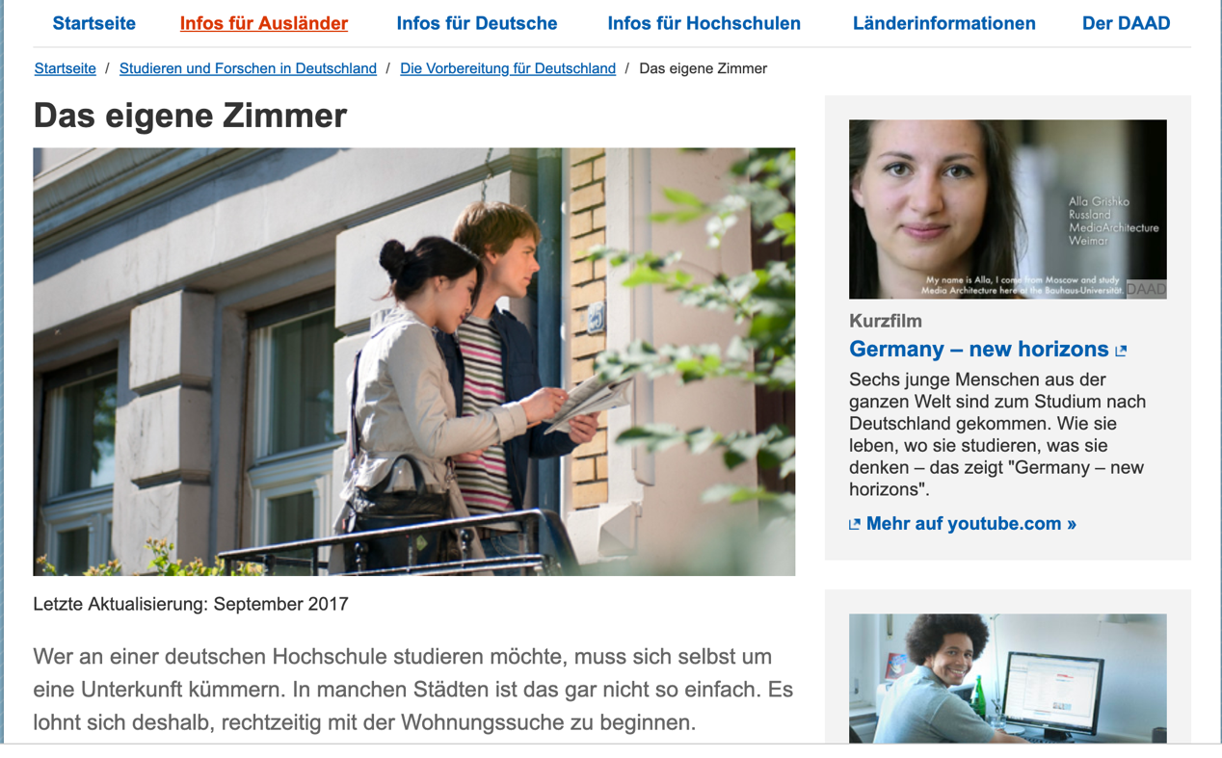Open the Infos für Deutsche menu

pos(477,23)
